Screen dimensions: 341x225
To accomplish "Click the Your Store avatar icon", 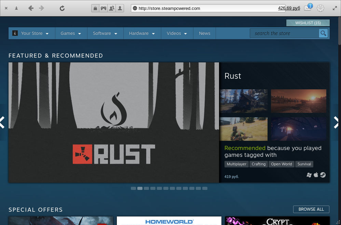I will (15, 33).
